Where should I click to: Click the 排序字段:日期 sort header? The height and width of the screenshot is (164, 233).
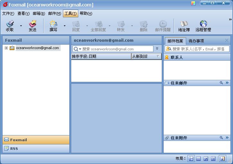click(101, 56)
